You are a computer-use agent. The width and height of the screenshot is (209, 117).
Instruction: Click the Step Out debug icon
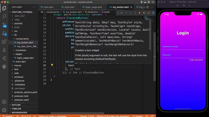[135, 13]
